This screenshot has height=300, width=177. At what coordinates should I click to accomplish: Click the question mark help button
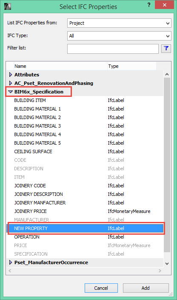pos(149,5)
